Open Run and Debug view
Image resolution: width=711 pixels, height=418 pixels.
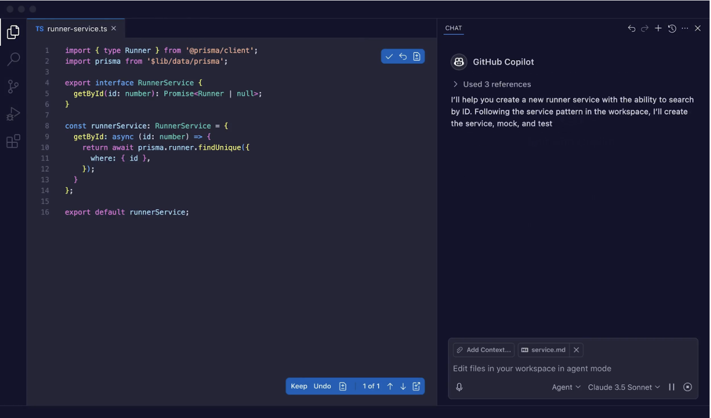point(14,114)
